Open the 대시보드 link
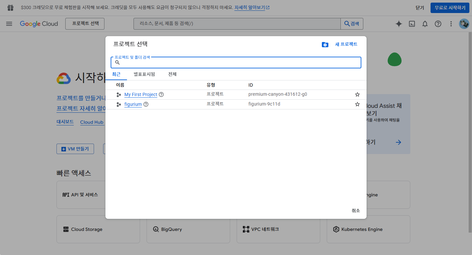472x255 pixels. (65, 122)
